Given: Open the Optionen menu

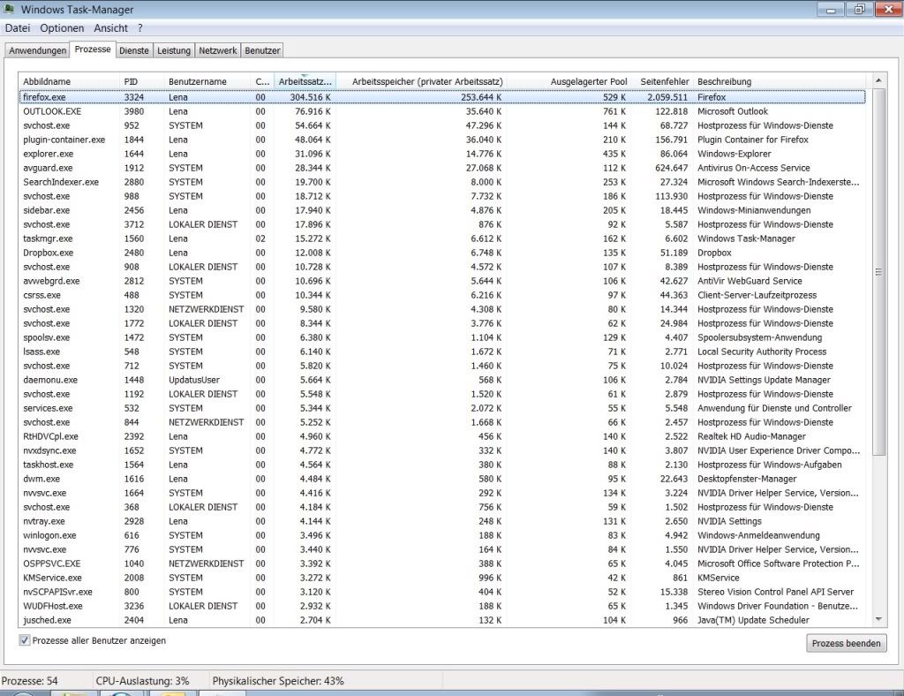Looking at the screenshot, I should (x=62, y=28).
